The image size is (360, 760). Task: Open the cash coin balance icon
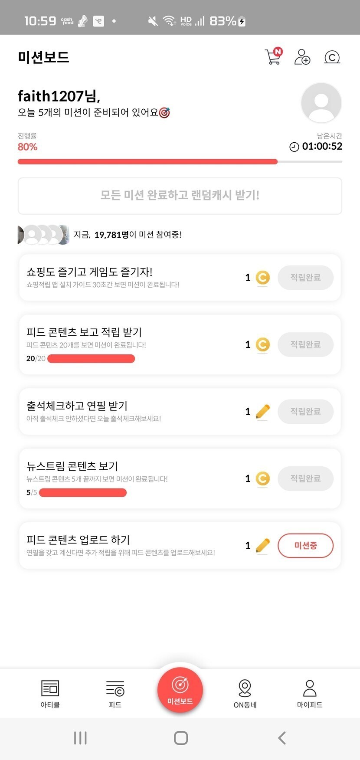click(x=332, y=57)
